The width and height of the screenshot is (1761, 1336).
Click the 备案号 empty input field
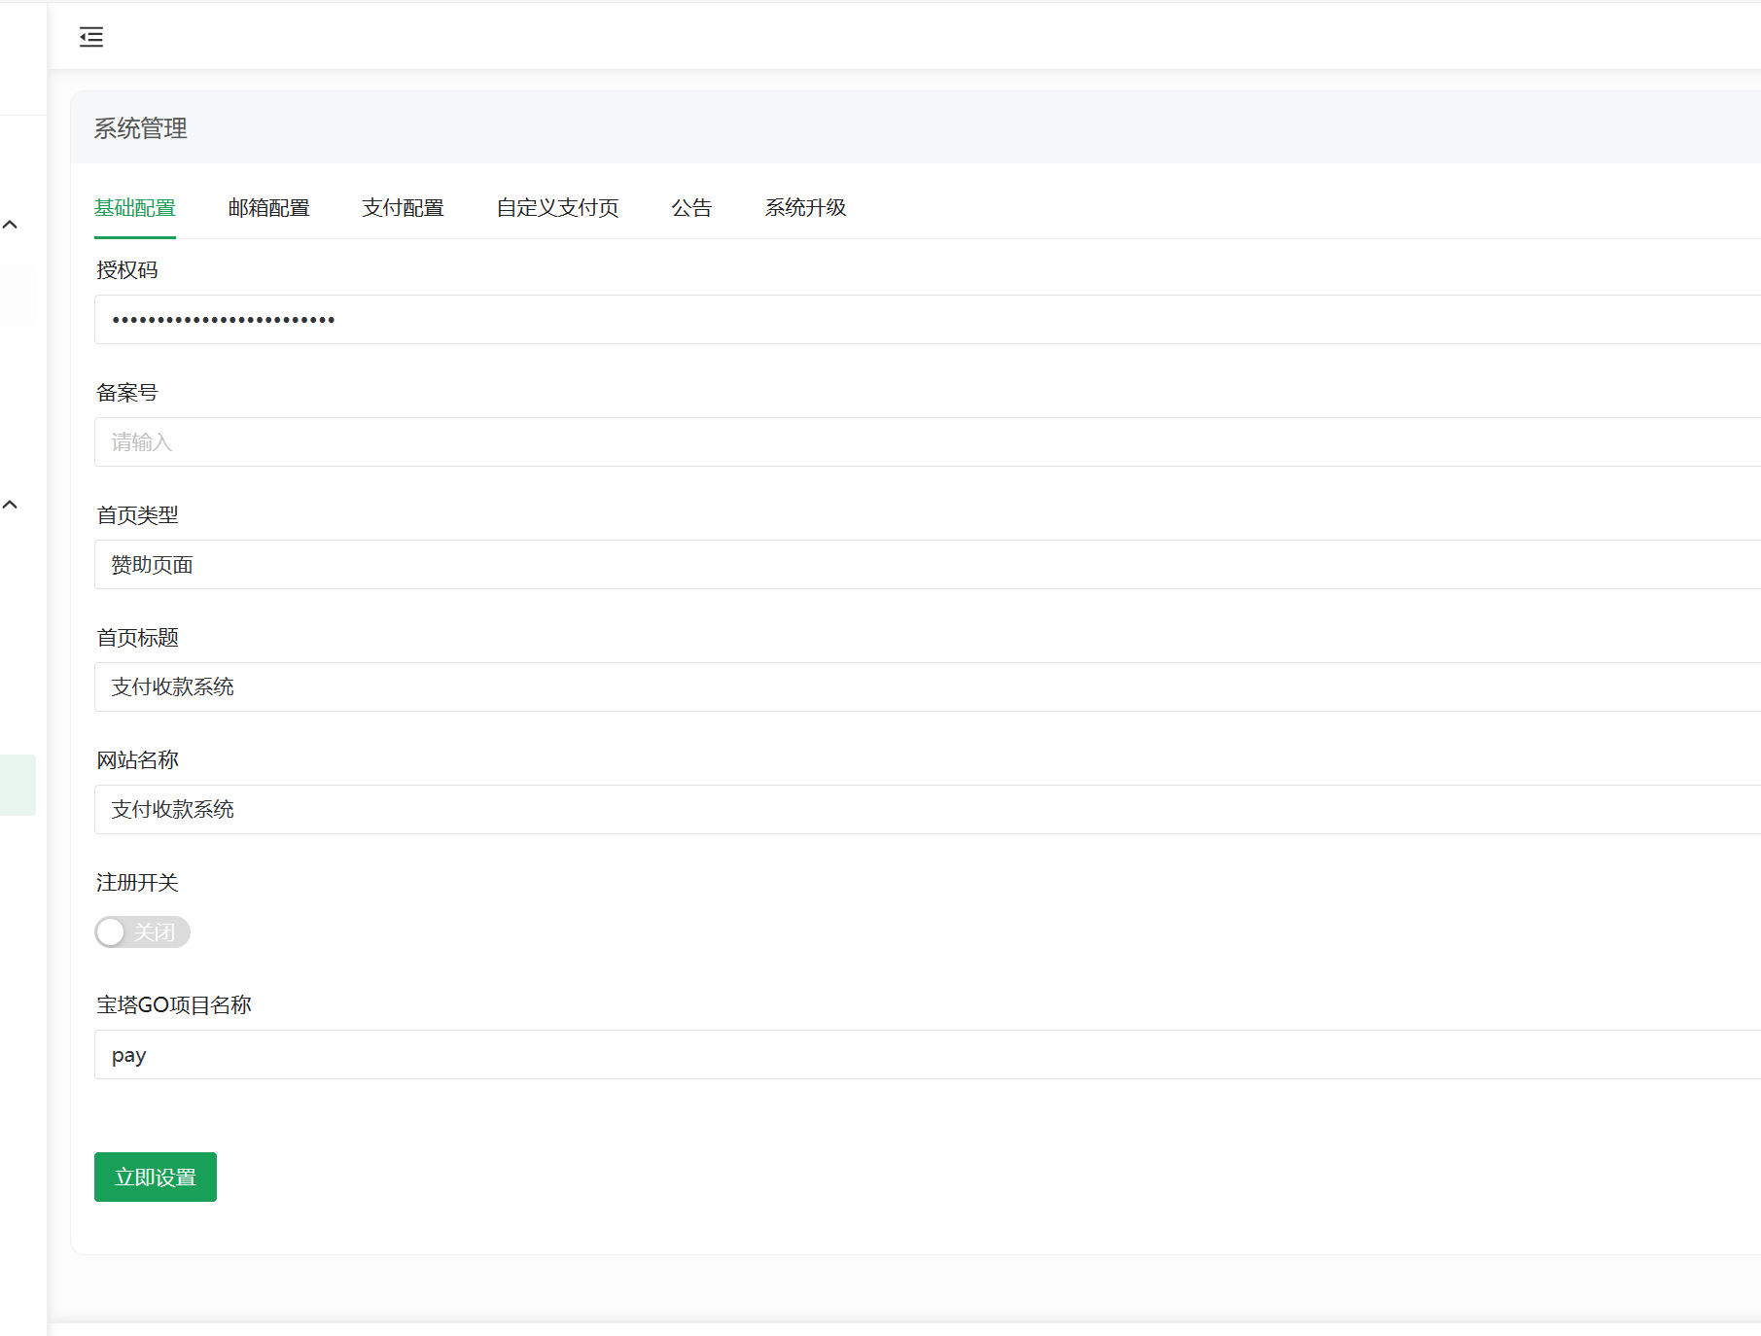(924, 442)
